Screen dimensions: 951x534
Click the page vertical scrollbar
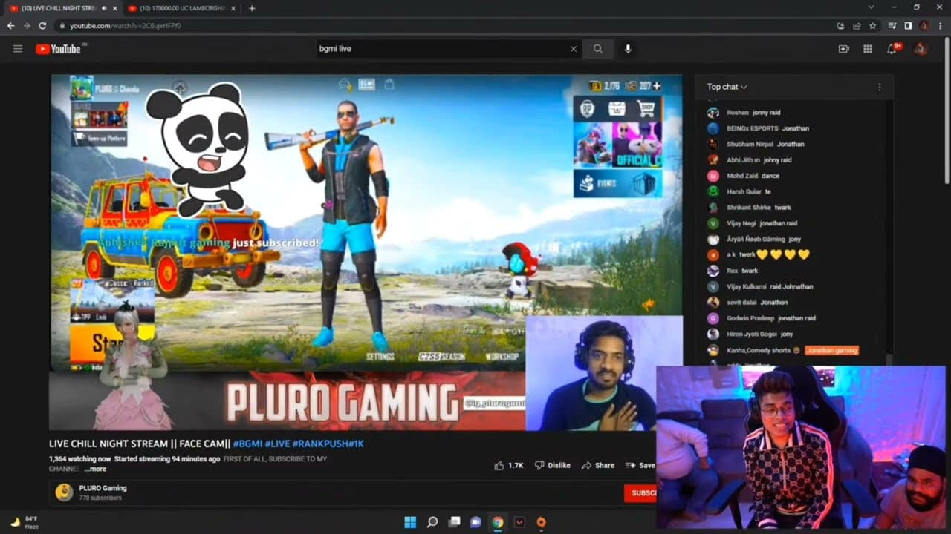pos(946,111)
